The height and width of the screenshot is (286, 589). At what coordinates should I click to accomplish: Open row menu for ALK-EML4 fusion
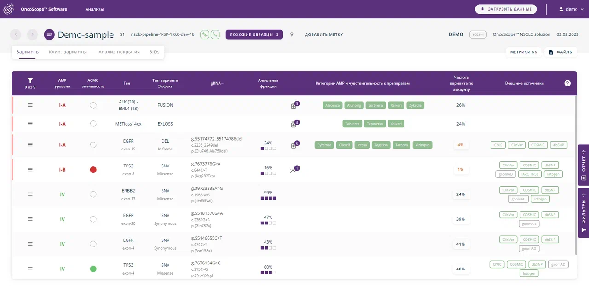(30, 105)
